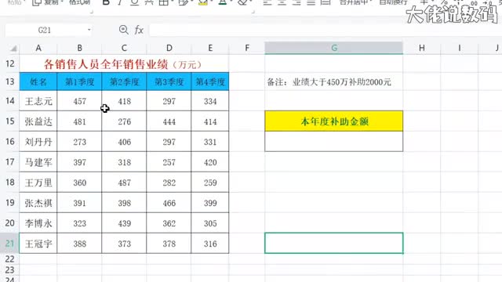Select row 12 header
This screenshot has height=282, width=502.
point(9,63)
